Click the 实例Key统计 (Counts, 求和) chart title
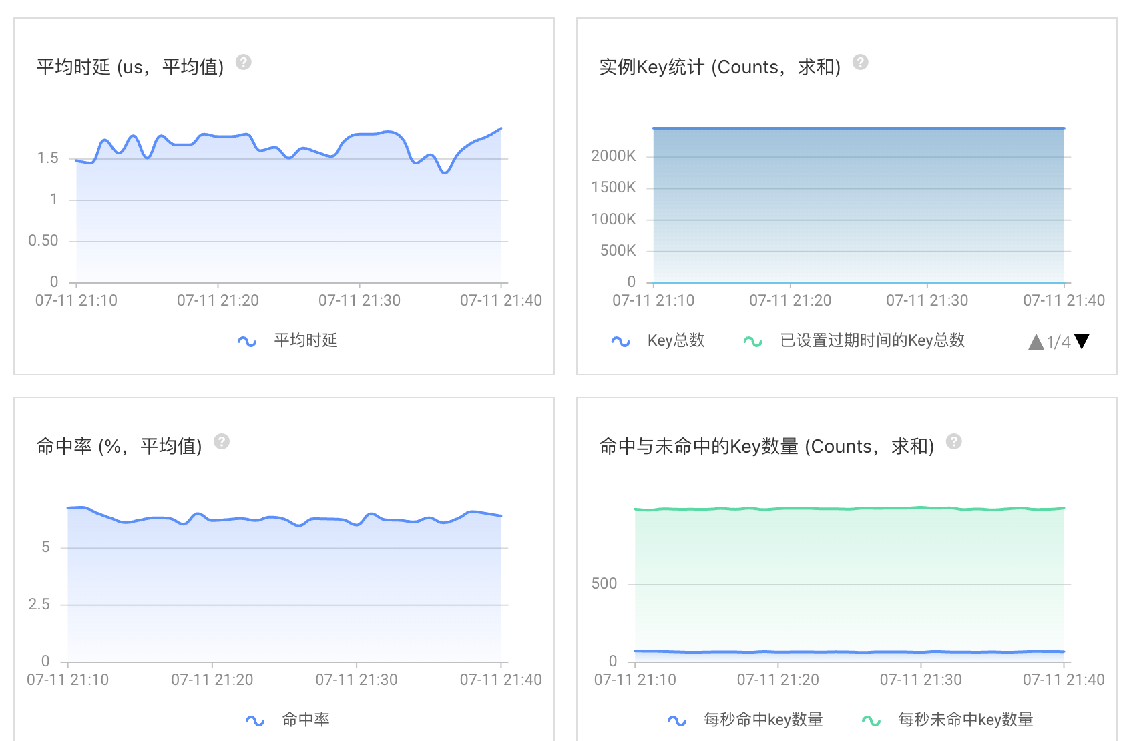The height and width of the screenshot is (741, 1123). pyautogui.click(x=720, y=67)
